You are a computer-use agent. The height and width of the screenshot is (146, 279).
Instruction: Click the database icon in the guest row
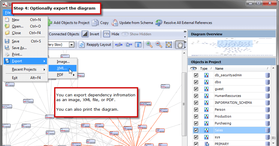(x=267, y=89)
